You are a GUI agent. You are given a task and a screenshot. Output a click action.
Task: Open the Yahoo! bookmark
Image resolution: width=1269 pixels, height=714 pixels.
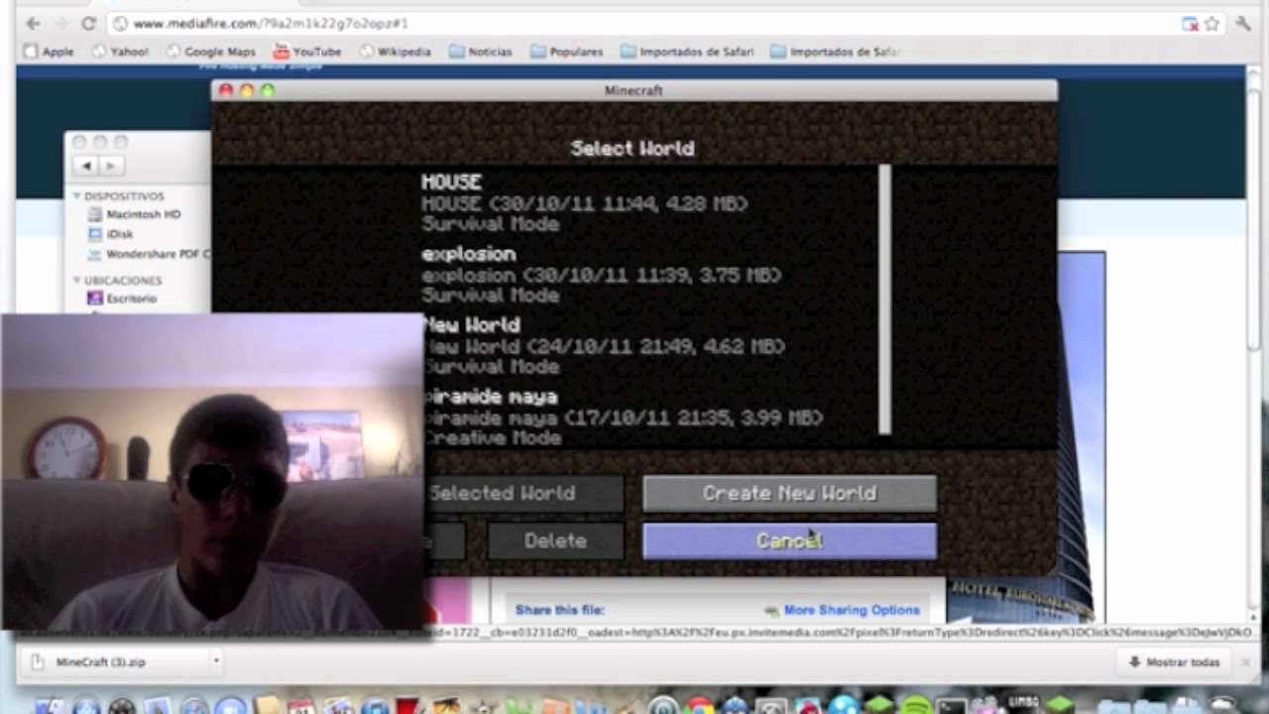[120, 52]
